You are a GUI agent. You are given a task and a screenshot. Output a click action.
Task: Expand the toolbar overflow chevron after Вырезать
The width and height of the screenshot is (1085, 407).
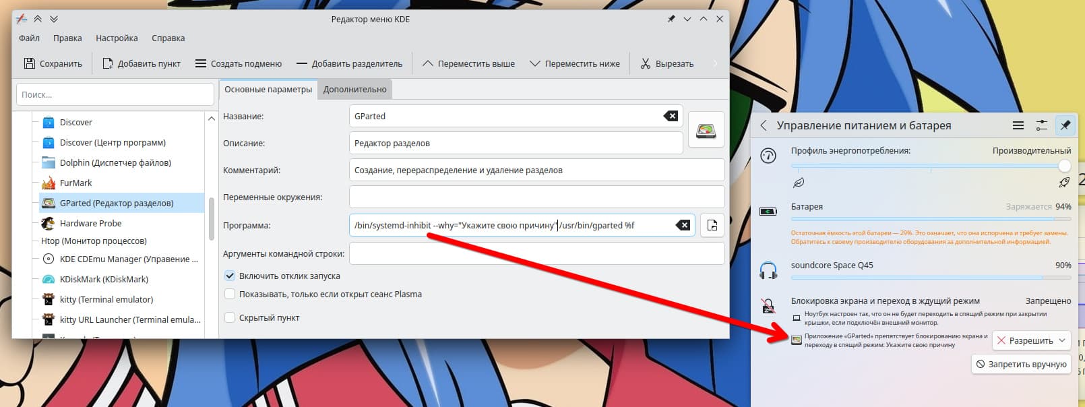pyautogui.click(x=715, y=63)
